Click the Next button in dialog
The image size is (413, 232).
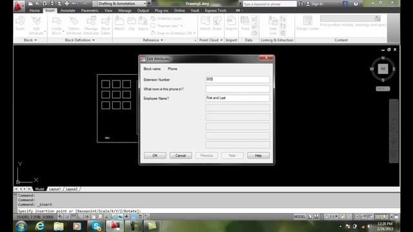[232, 155]
